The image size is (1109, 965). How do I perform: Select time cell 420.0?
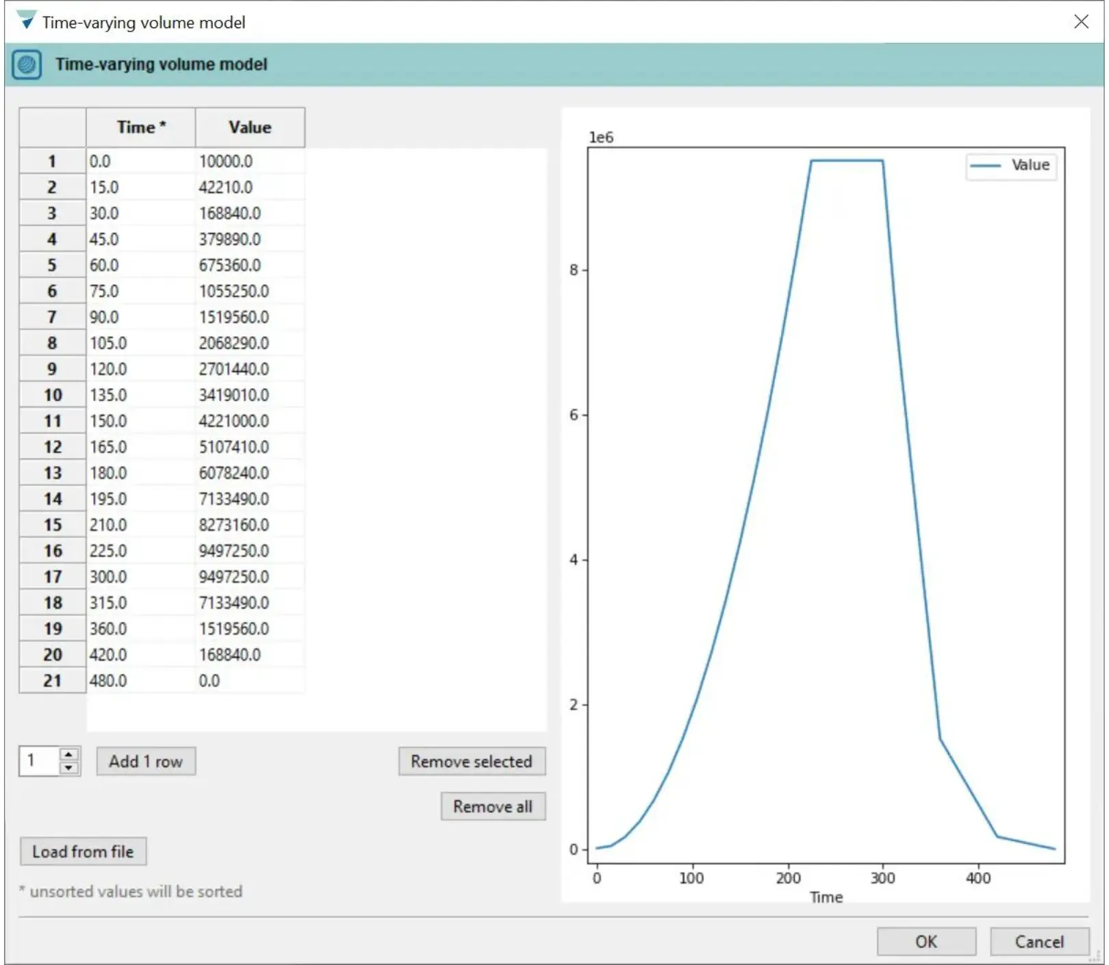coord(141,655)
